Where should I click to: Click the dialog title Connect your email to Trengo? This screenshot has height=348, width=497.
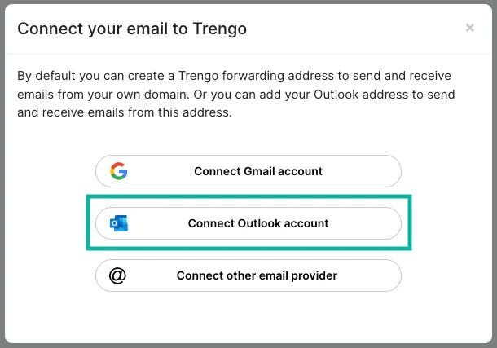pyautogui.click(x=132, y=29)
